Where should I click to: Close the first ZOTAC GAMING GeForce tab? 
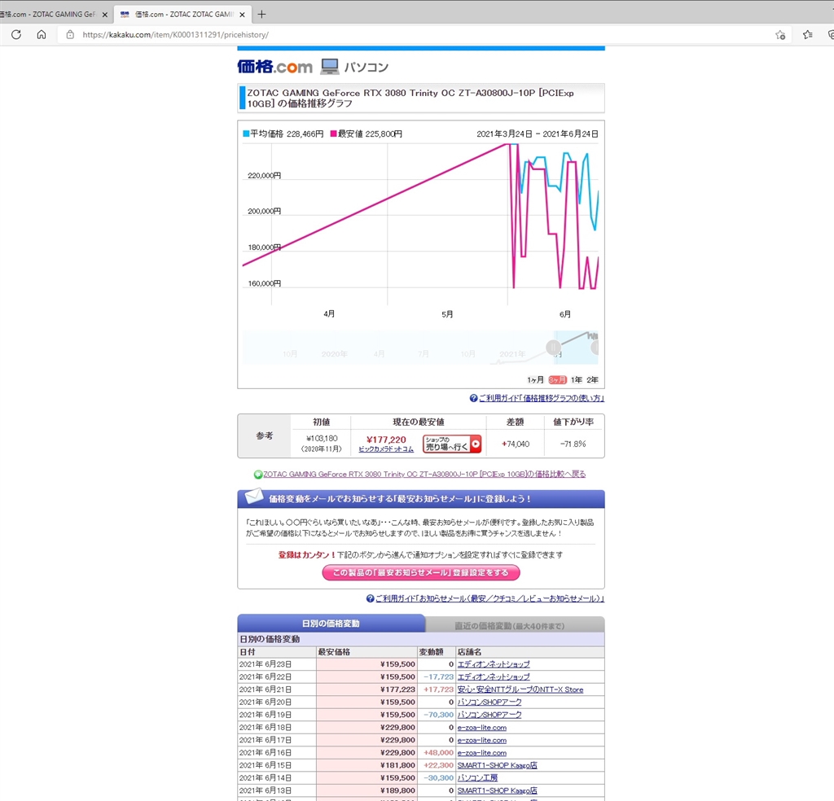(105, 15)
